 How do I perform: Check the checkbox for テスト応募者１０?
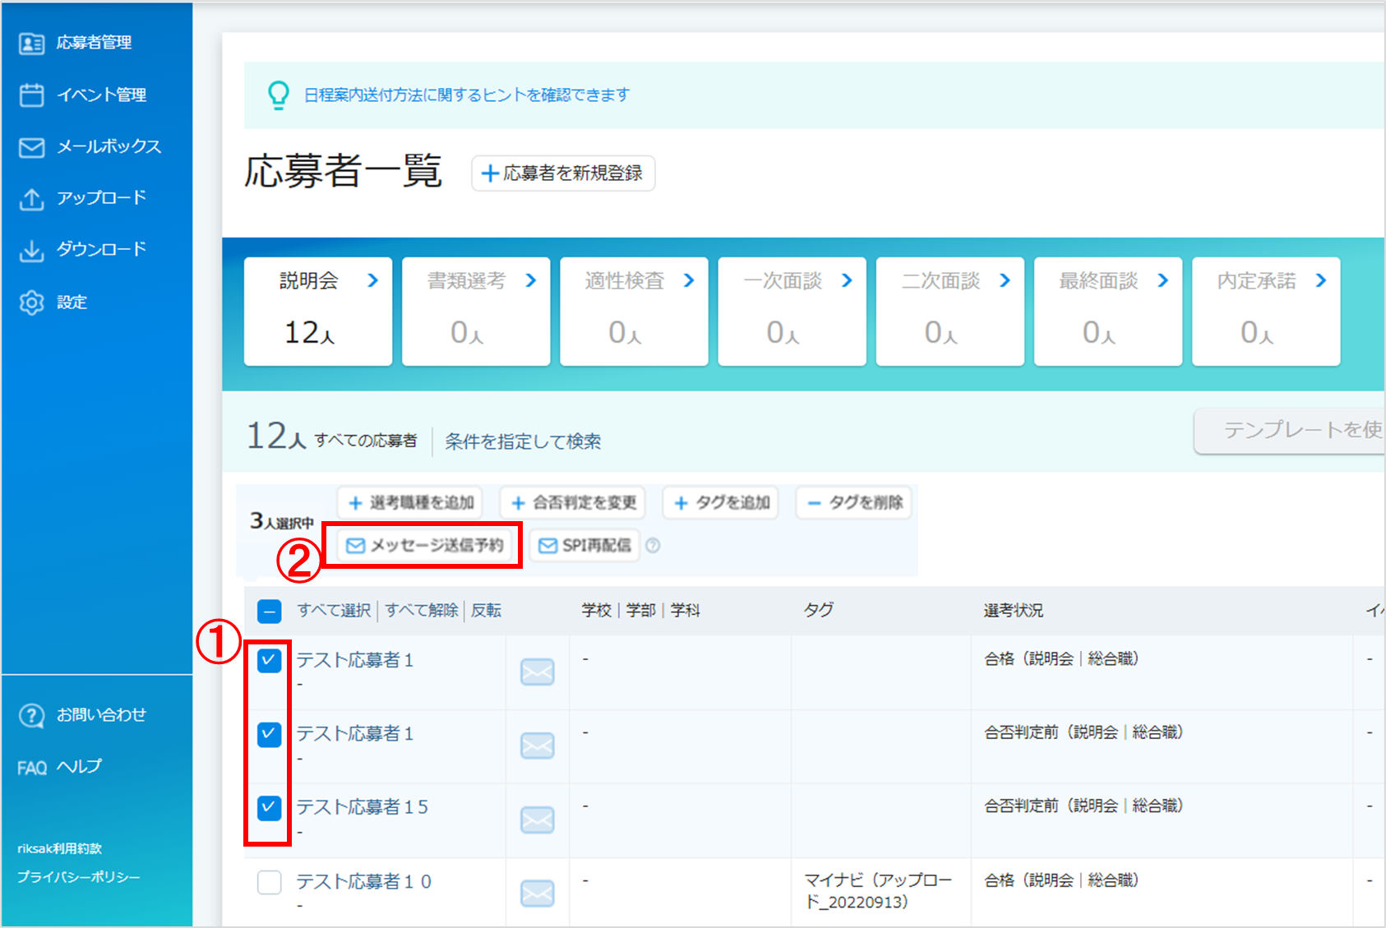pyautogui.click(x=269, y=882)
